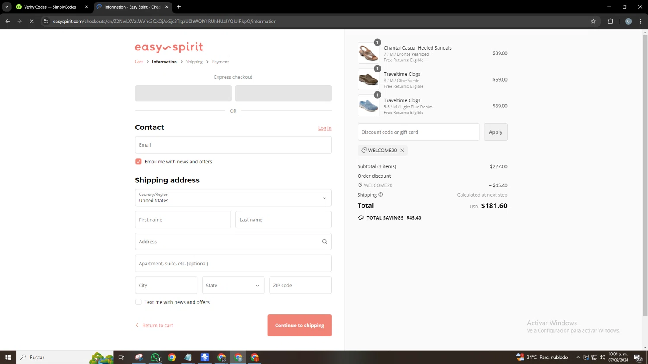This screenshot has height=364, width=648.
Task: Focus the Address field
Action: point(233,242)
